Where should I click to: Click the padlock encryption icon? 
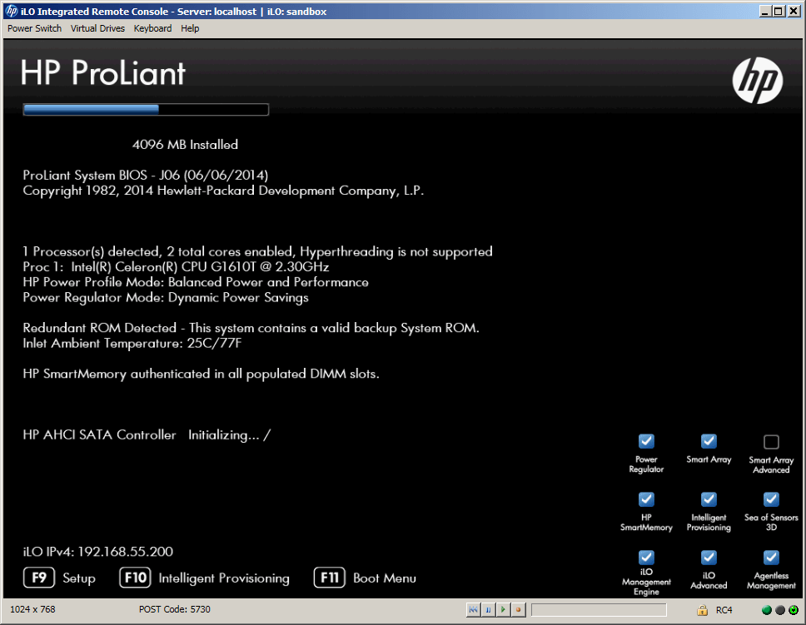click(702, 610)
